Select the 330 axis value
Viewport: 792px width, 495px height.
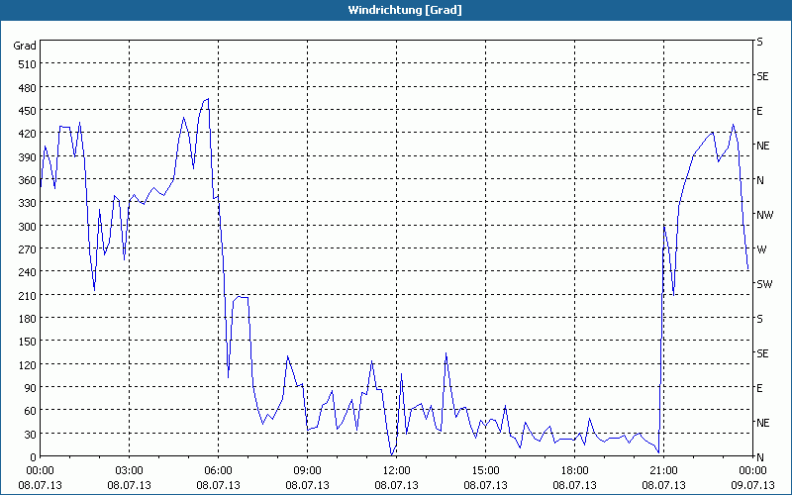click(x=28, y=203)
